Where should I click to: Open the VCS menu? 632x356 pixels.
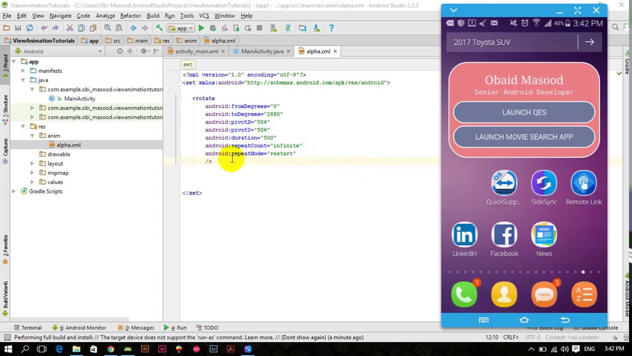point(204,16)
